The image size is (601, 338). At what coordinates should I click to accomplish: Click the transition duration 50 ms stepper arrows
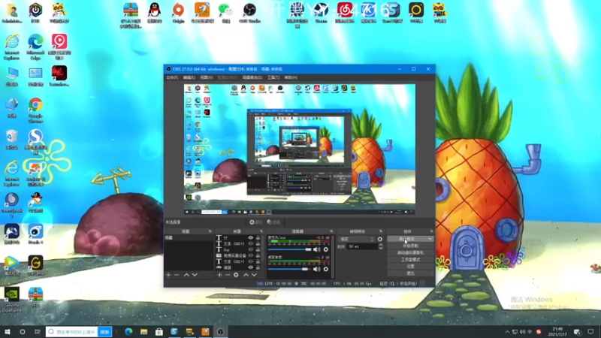pyautogui.click(x=381, y=247)
